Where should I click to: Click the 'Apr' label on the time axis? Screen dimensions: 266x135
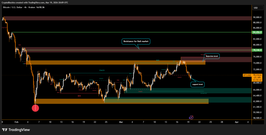236,121
